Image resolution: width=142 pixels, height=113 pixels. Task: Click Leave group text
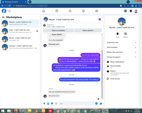tap(115, 79)
